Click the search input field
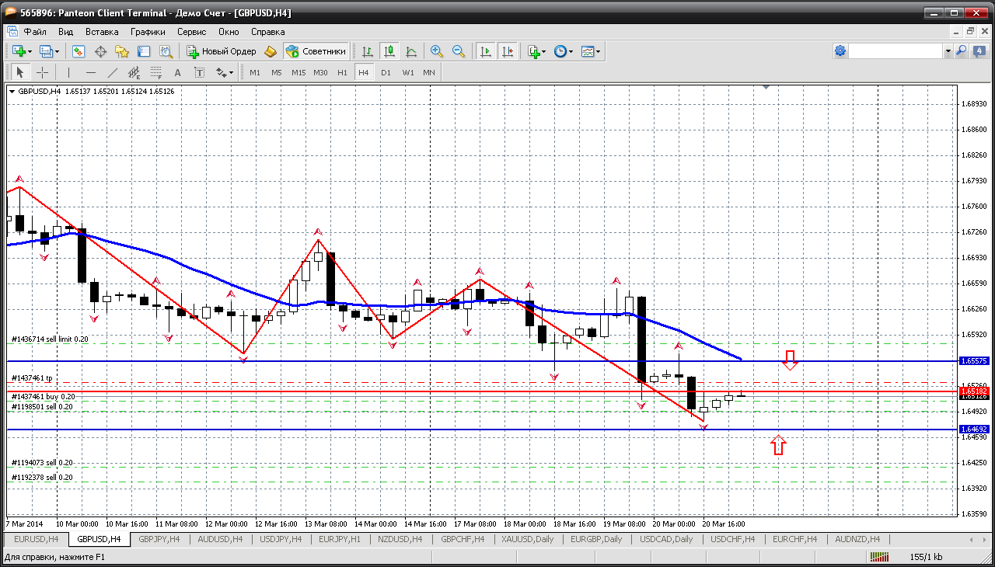This screenshot has width=995, height=567. tap(895, 51)
